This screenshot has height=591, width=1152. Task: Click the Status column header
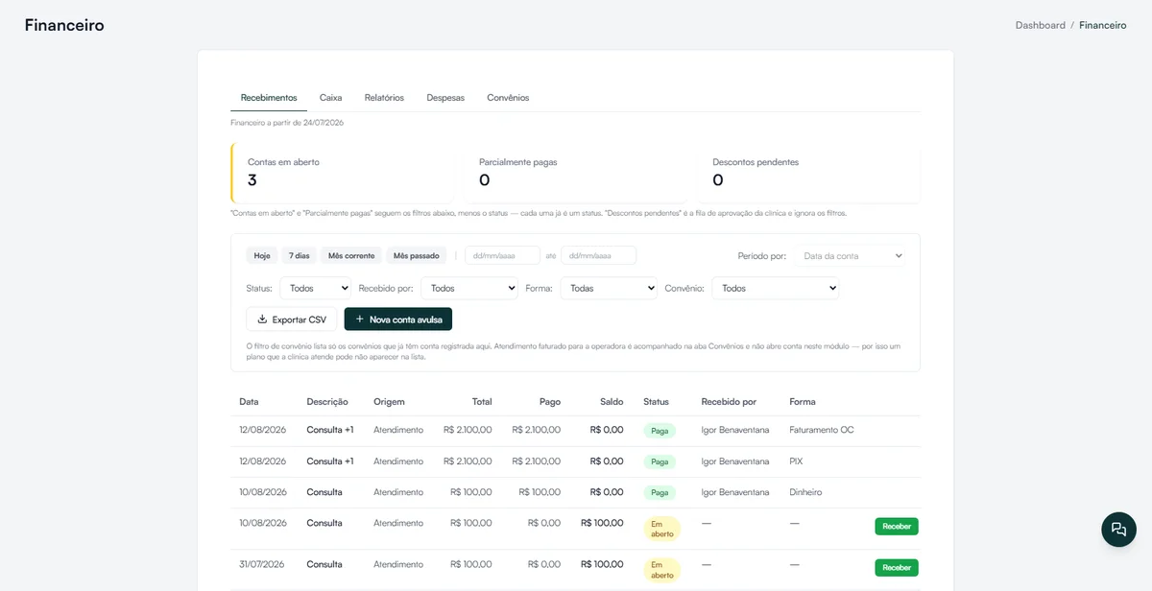(x=656, y=402)
